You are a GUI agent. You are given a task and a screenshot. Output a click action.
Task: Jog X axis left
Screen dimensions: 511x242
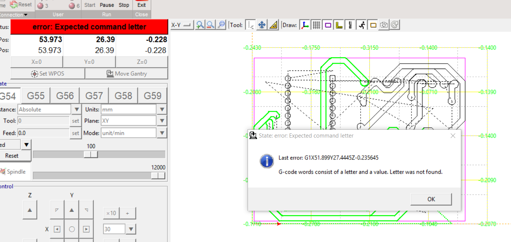[x=57, y=229]
